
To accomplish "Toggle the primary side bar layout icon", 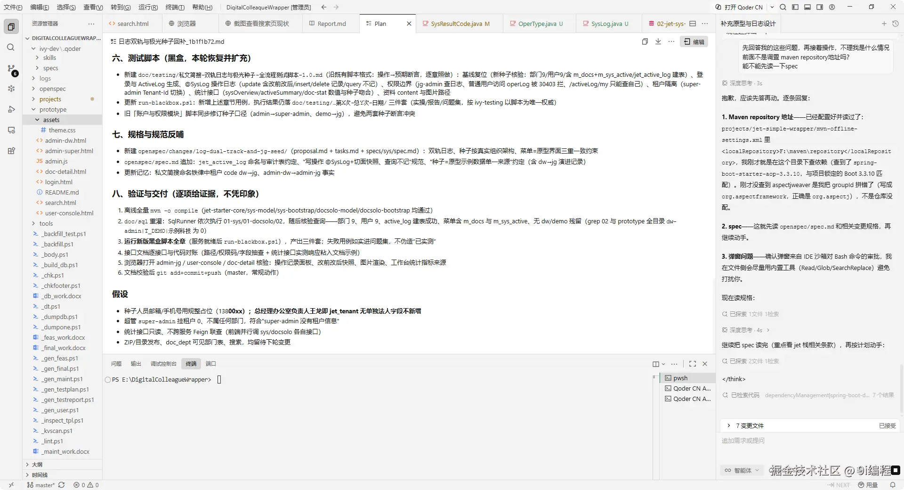I will [x=795, y=7].
